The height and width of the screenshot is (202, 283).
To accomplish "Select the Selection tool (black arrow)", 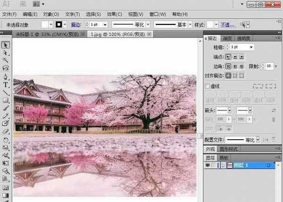I will (6, 45).
